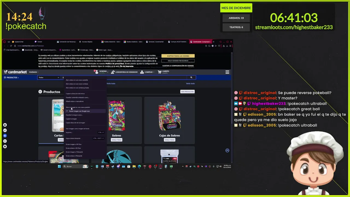Click the Cardmarket logo
The width and height of the screenshot is (350, 197).
15,72
